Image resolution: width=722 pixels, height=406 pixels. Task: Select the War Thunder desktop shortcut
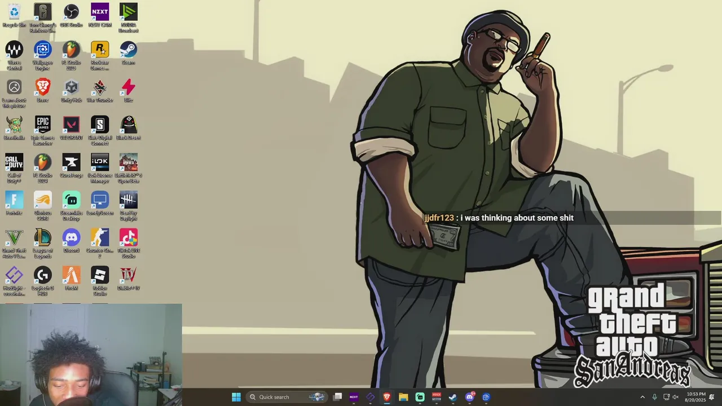click(100, 91)
